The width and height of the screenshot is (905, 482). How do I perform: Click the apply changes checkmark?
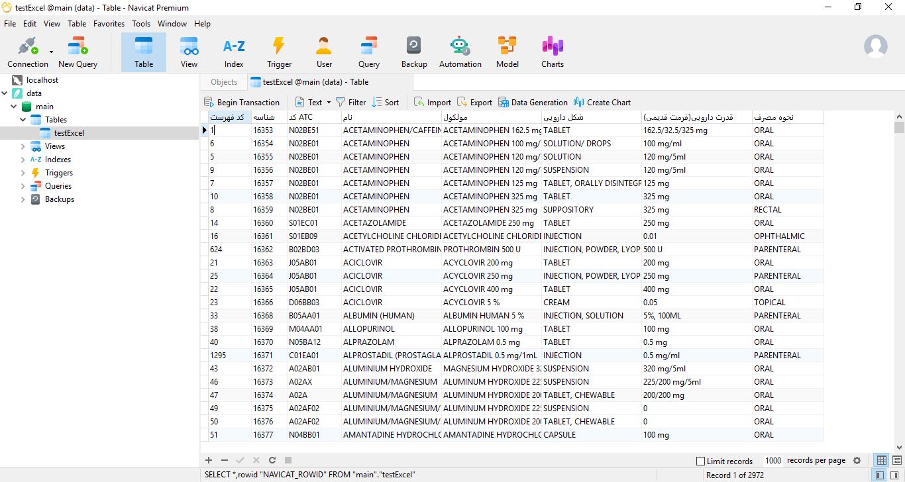(240, 460)
